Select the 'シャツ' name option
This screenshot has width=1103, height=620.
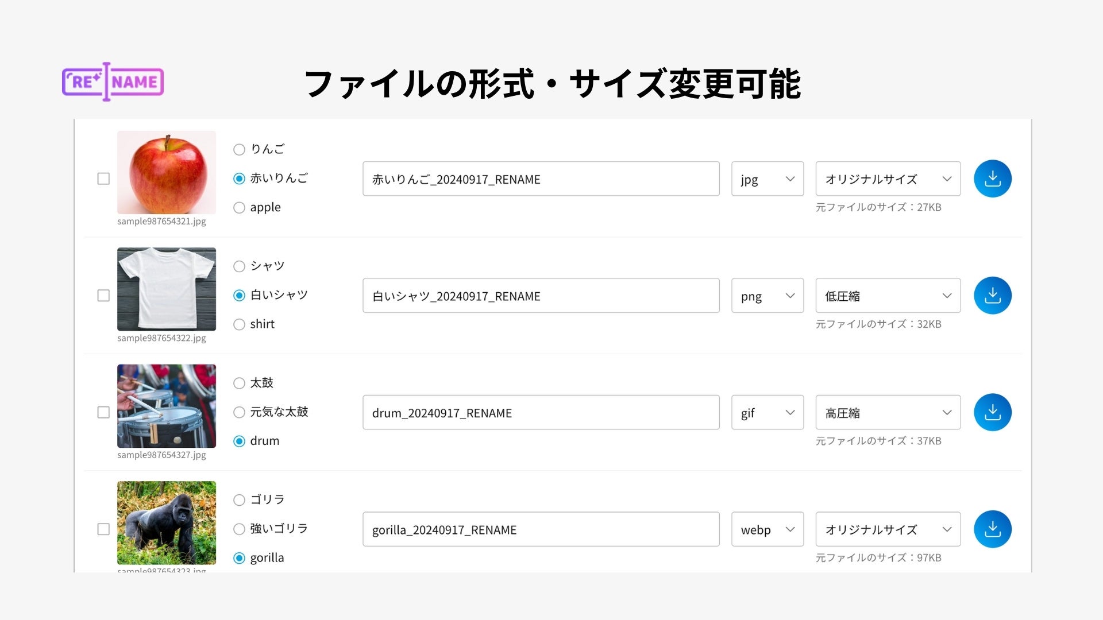pos(240,266)
